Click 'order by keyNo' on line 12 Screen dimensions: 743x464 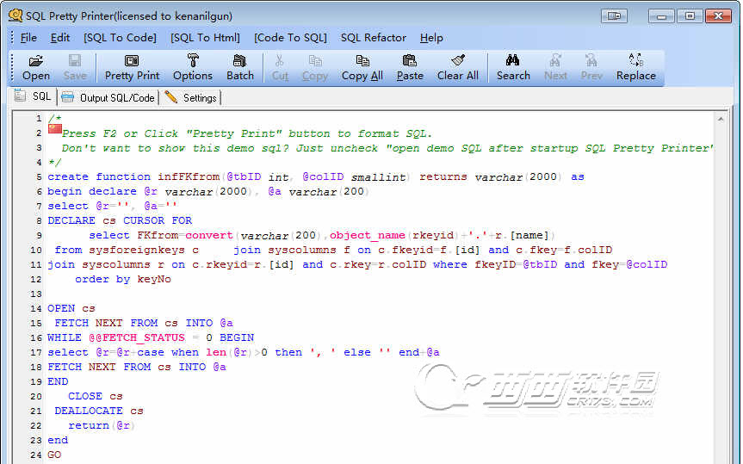[x=123, y=279]
